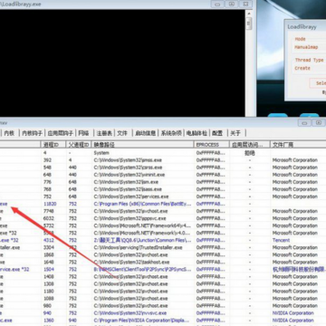326x326 pixels.
Task: Open the 关于 tab
Action: (x=235, y=133)
